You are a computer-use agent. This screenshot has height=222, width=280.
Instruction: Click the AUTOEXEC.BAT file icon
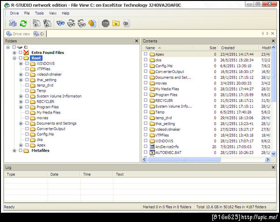(152, 152)
